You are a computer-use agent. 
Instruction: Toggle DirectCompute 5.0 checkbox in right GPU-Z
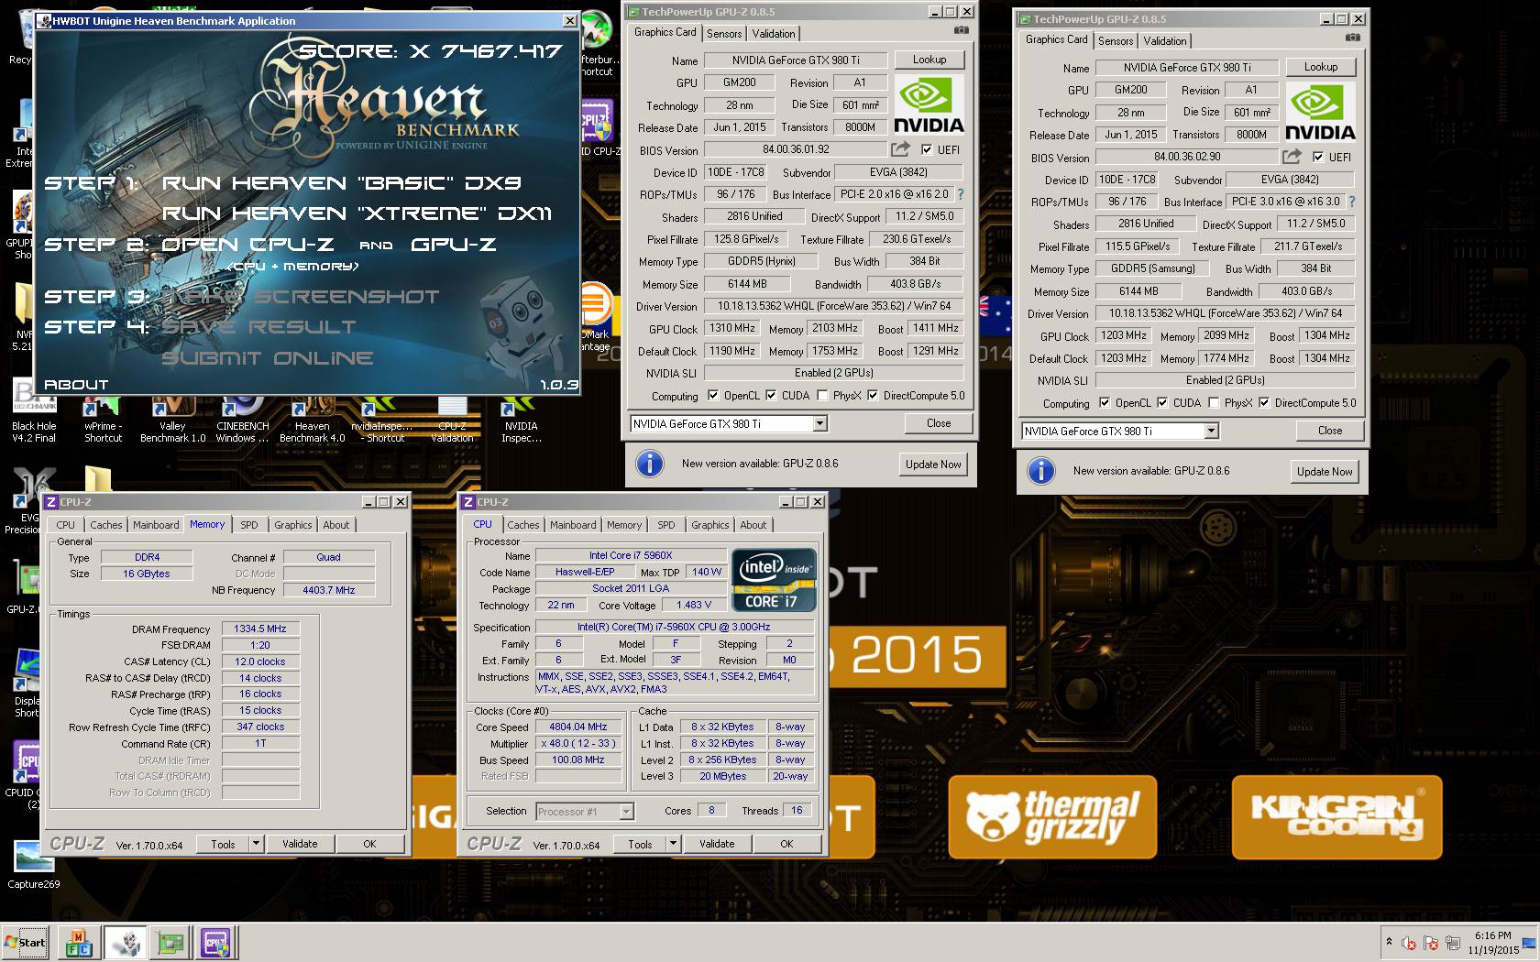pos(1264,403)
